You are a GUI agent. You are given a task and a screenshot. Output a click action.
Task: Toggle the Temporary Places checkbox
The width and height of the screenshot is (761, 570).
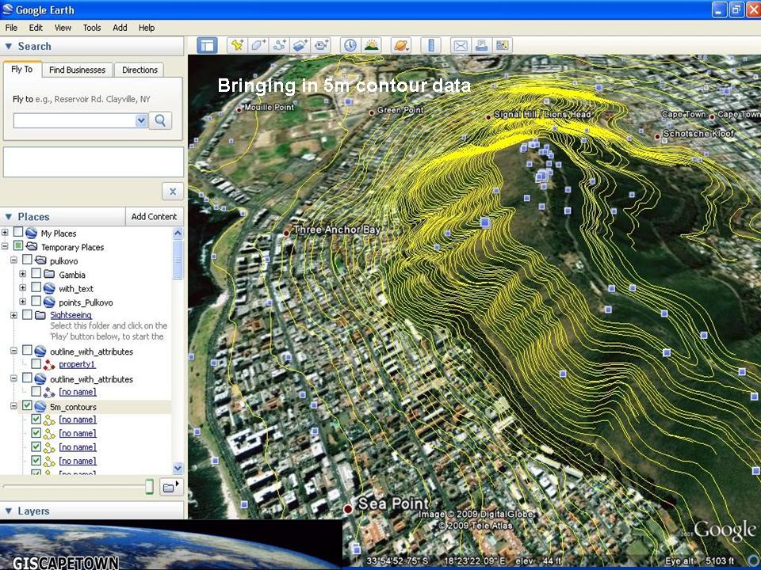pyautogui.click(x=18, y=245)
